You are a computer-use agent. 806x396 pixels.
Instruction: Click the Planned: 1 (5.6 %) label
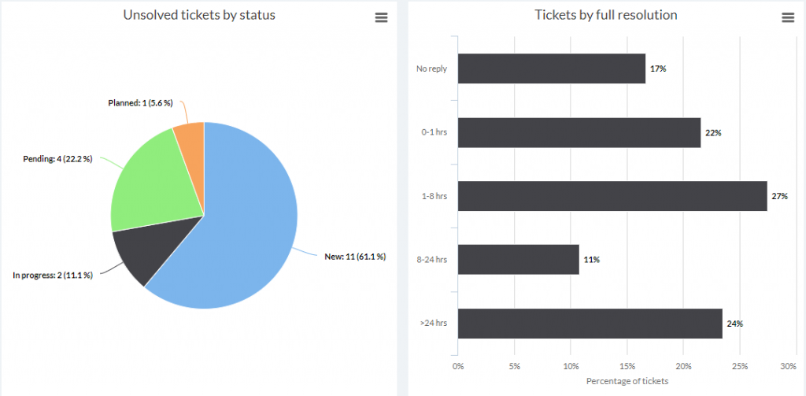click(x=140, y=102)
